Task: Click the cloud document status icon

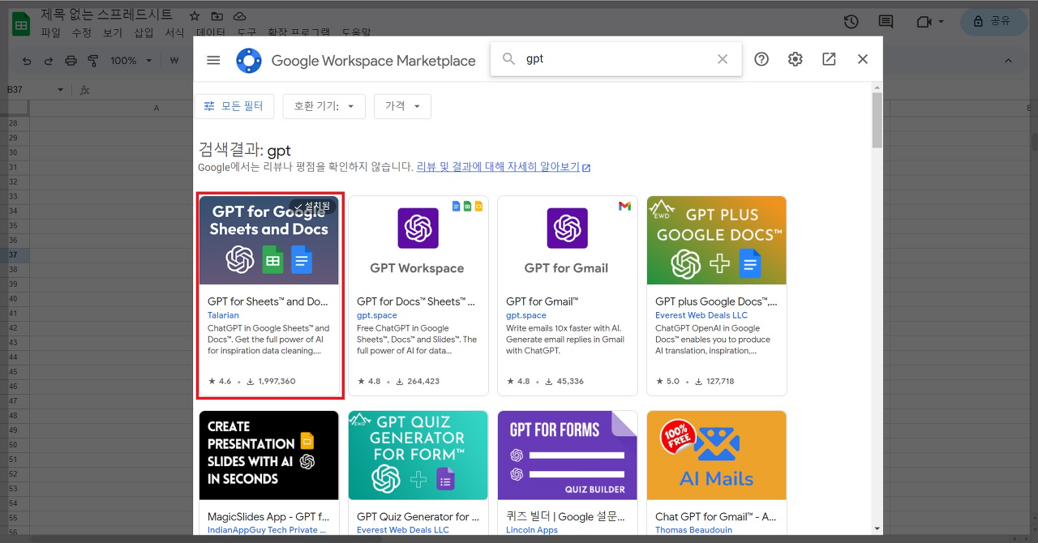Action: pyautogui.click(x=239, y=16)
